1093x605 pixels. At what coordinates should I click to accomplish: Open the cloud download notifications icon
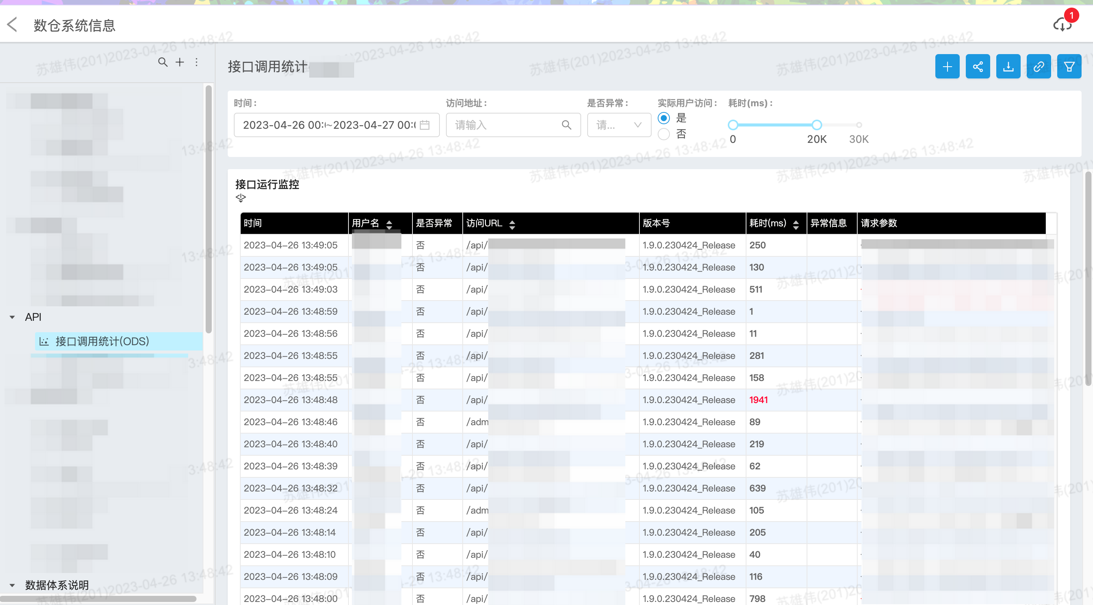tap(1062, 24)
